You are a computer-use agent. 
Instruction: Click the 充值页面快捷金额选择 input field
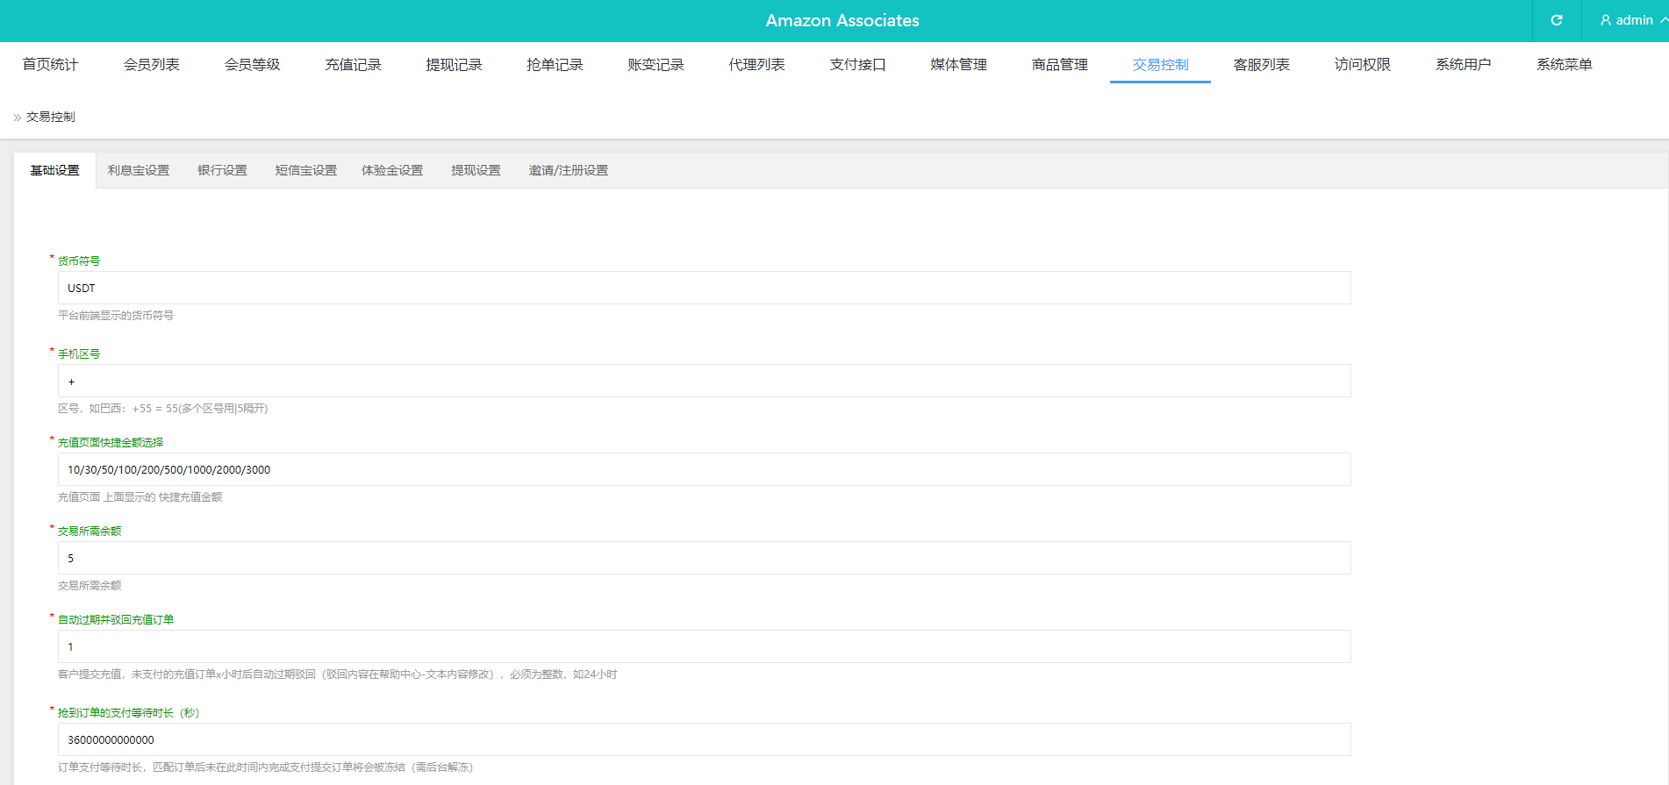click(704, 469)
